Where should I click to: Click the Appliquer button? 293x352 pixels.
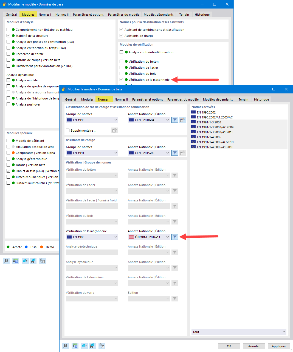(x=279, y=346)
